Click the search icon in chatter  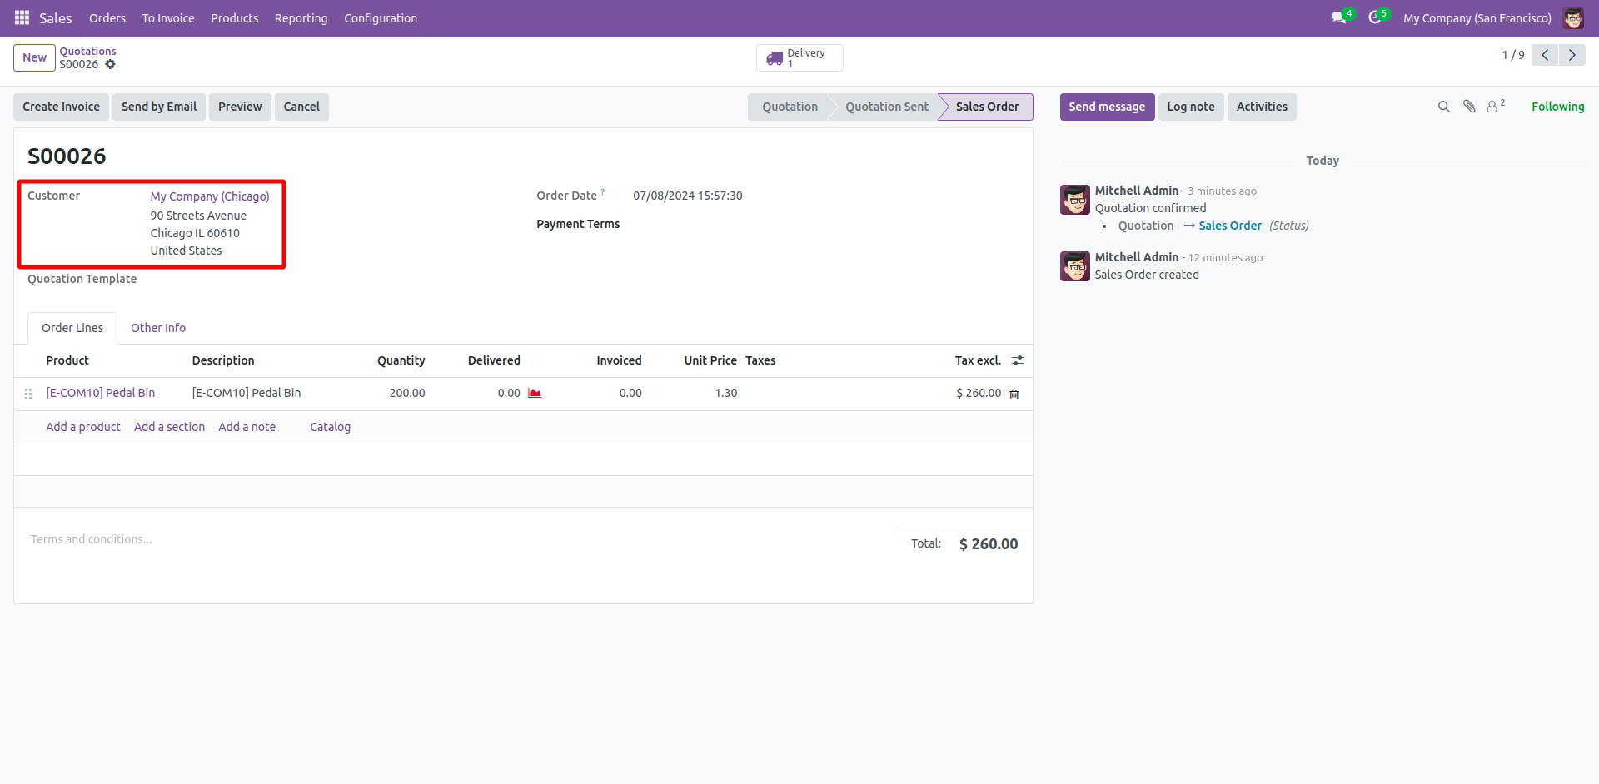click(x=1444, y=107)
